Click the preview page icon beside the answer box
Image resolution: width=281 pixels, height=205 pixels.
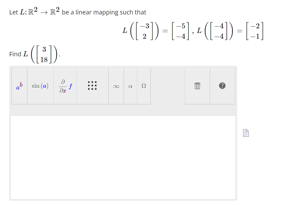(246, 133)
